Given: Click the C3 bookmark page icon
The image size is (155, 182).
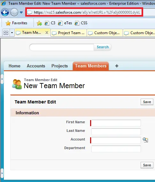Looking at the screenshot, I should (x=47, y=23).
